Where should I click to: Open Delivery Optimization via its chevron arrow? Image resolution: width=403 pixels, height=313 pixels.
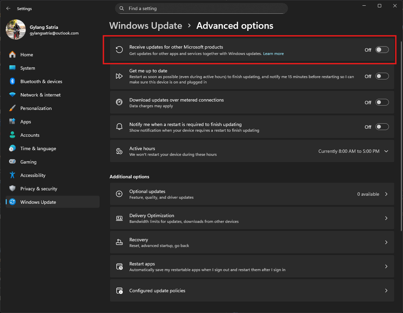tap(386, 218)
